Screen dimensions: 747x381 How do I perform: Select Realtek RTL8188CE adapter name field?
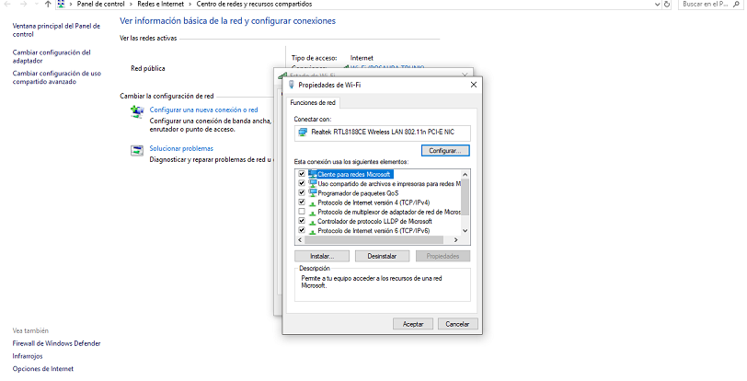pyautogui.click(x=383, y=133)
